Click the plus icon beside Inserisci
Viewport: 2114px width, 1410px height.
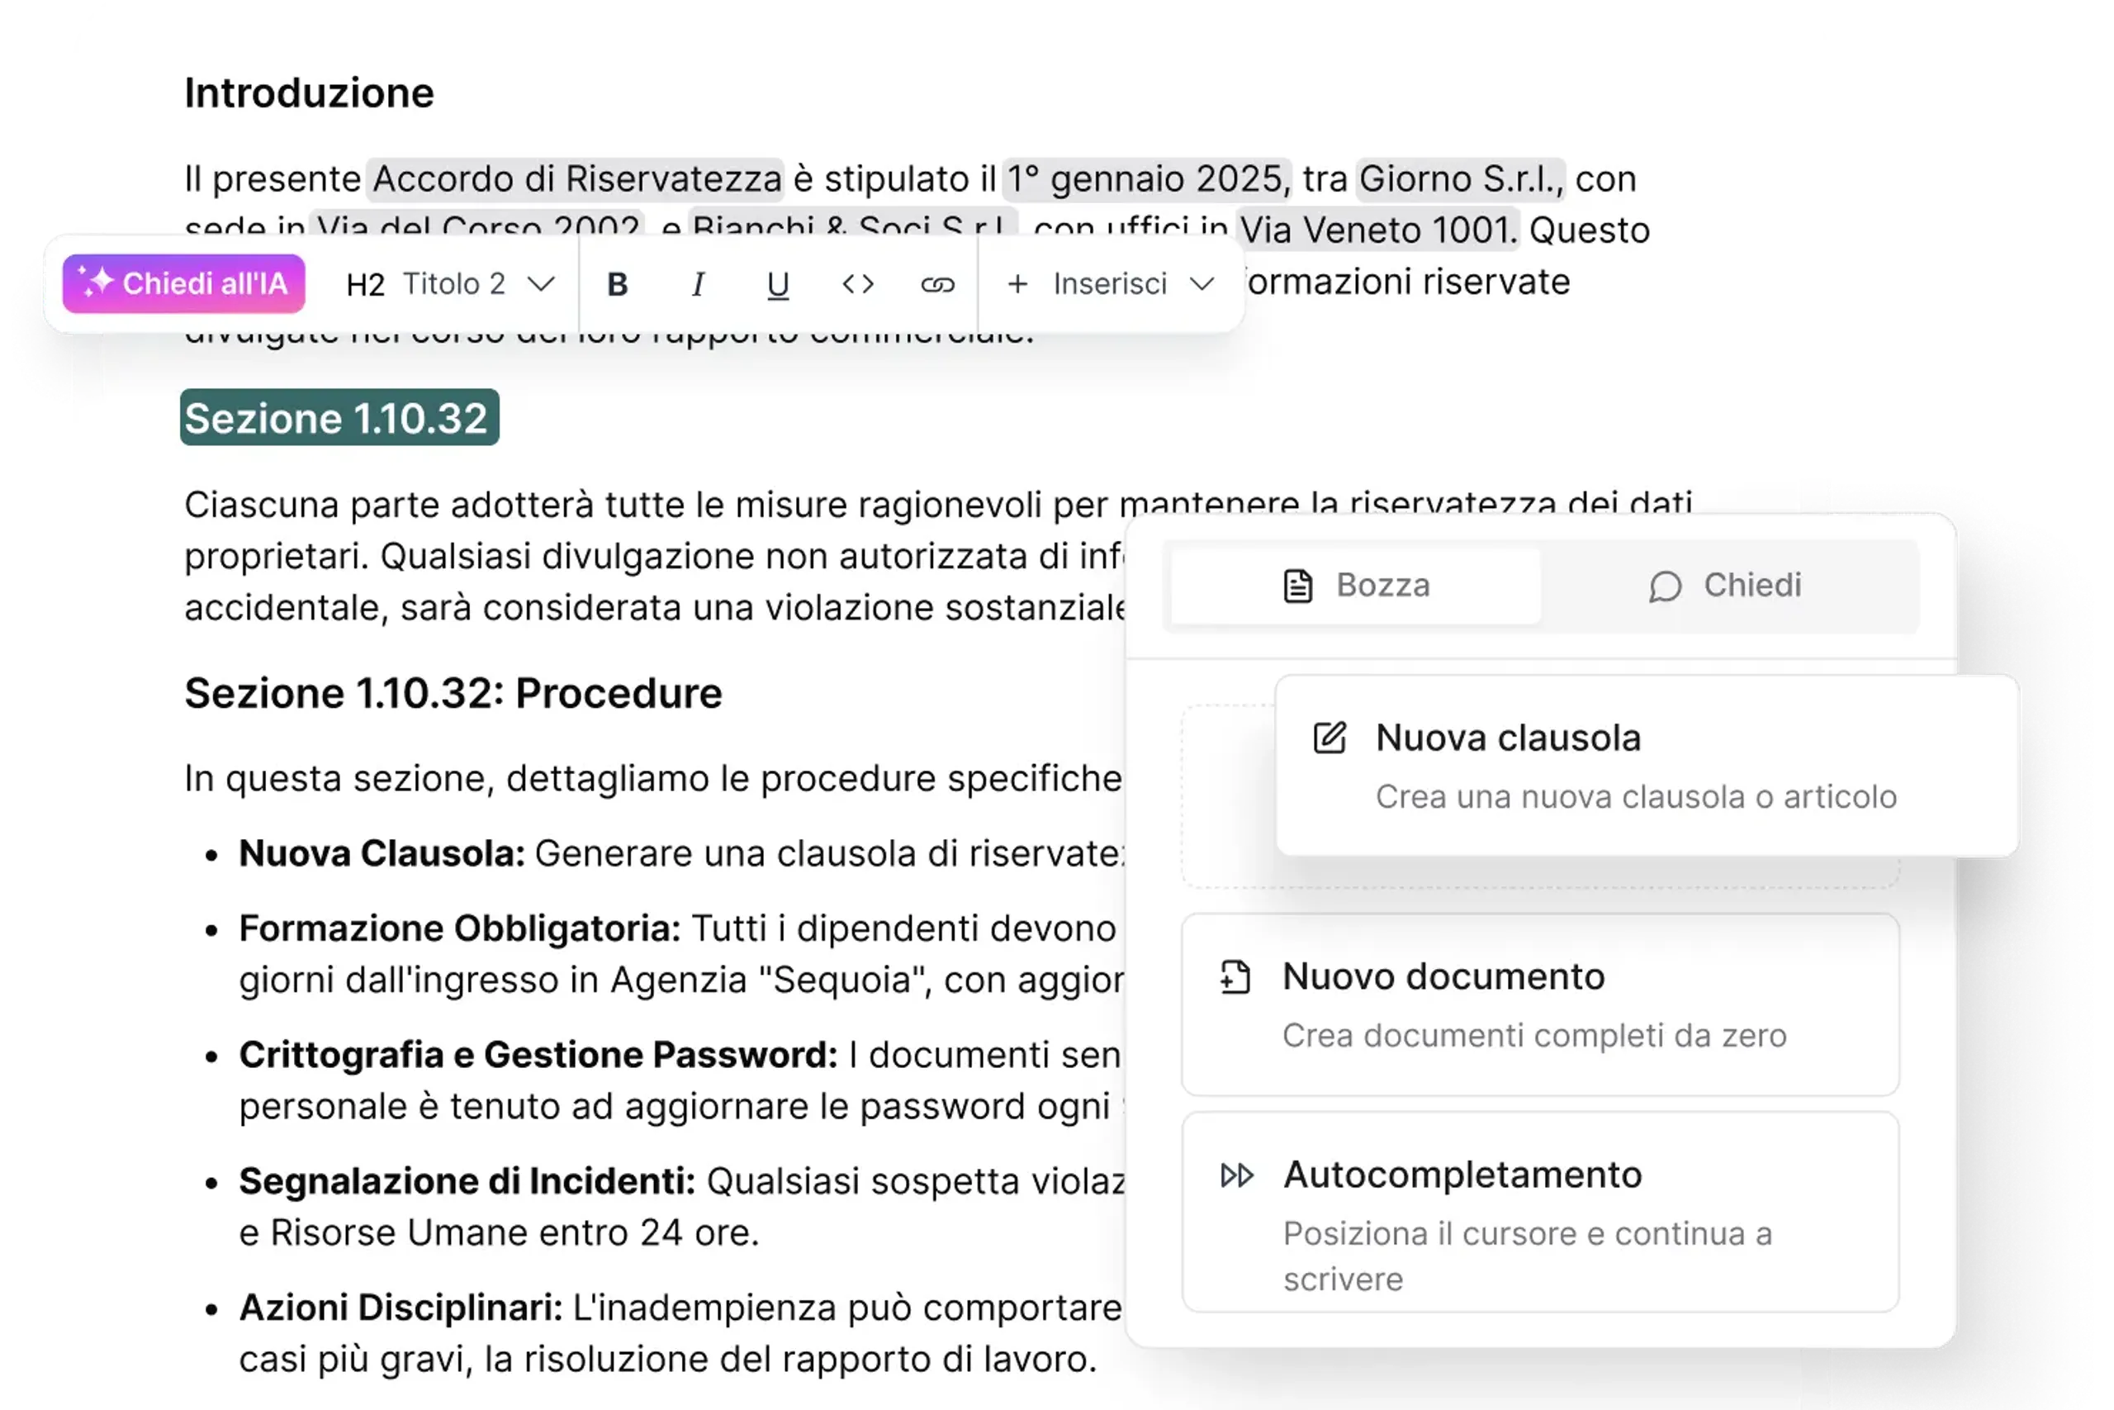[x=1017, y=284]
